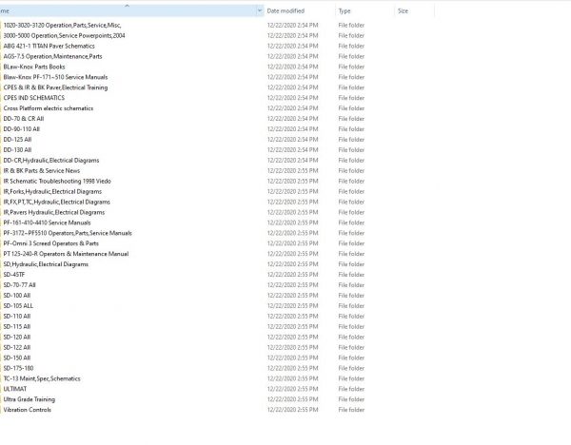This screenshot has height=445, width=571.
Task: Click File folder type in BLaw-Knox Parts Books row
Action: coord(351,67)
